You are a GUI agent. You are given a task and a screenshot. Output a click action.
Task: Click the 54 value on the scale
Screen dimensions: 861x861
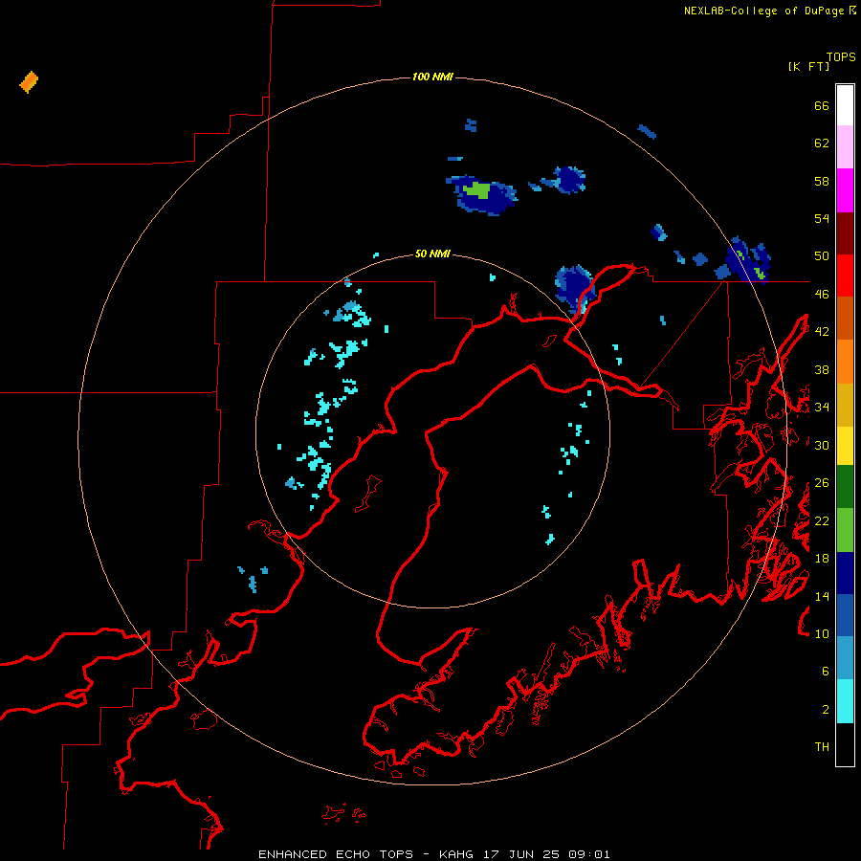pyautogui.click(x=822, y=218)
